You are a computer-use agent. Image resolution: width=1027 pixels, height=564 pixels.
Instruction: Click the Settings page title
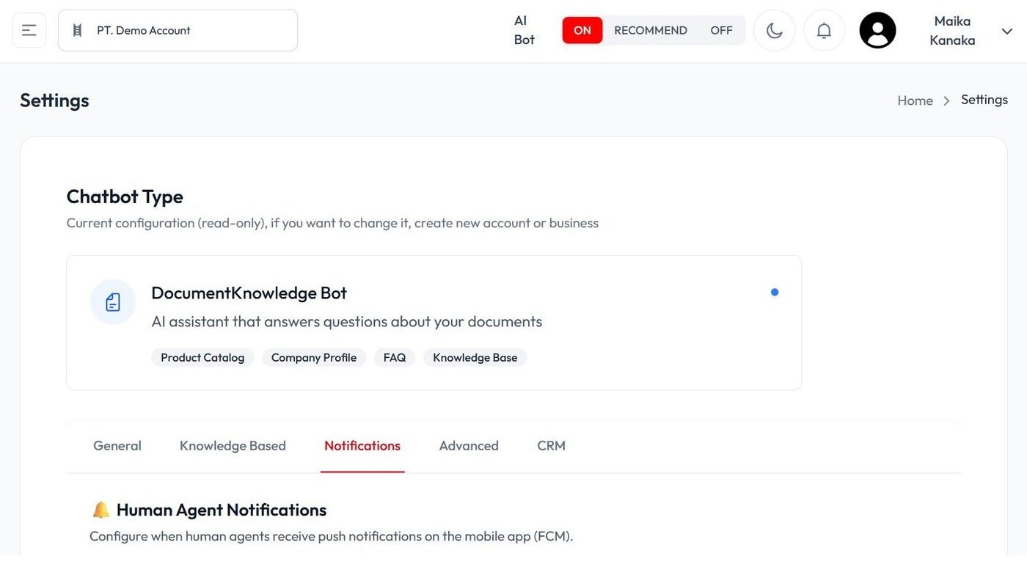point(54,100)
